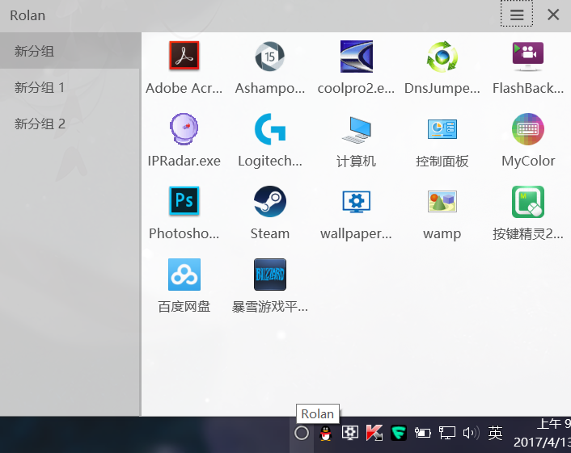
Task: Open 按键精灵 icon
Action: 528,202
